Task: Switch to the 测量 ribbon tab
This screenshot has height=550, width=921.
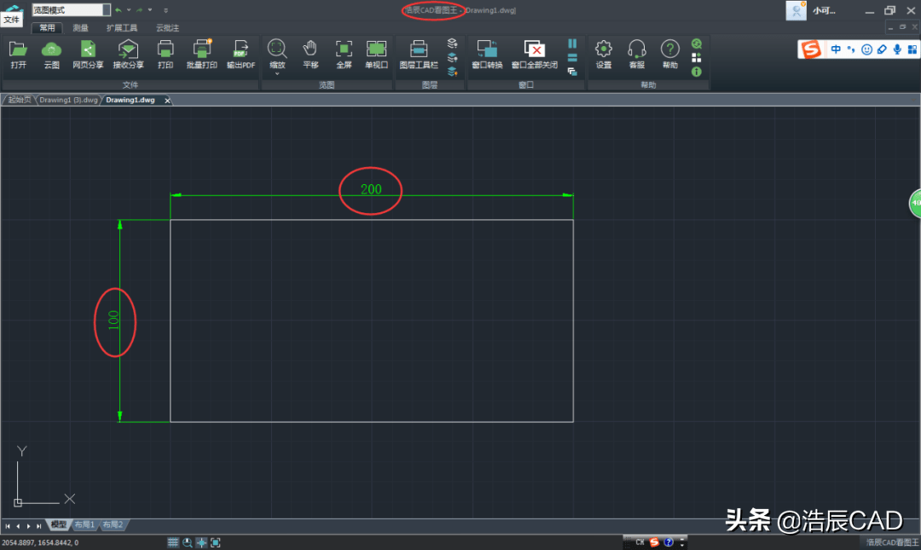Action: [80, 28]
